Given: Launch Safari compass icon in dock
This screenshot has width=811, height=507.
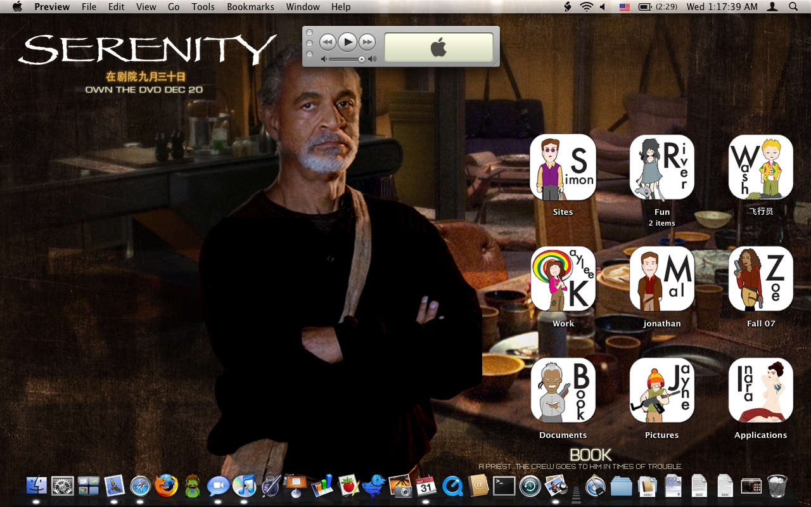Looking at the screenshot, I should (140, 486).
